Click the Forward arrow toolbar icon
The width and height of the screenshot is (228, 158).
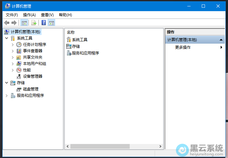(14, 23)
